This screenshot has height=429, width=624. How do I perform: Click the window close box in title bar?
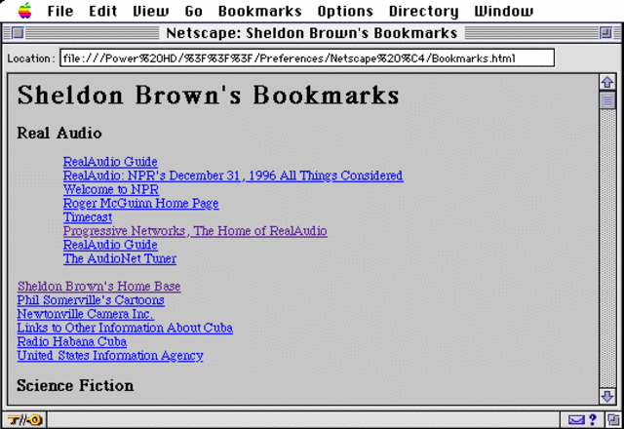[x=18, y=33]
